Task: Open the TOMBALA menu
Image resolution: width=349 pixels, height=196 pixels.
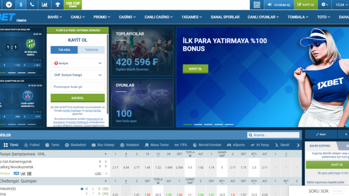Action: point(298,17)
